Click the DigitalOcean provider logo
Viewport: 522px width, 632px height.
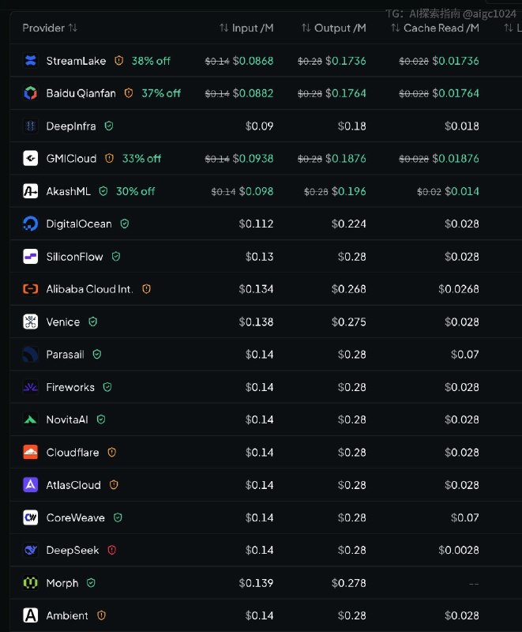pos(31,224)
